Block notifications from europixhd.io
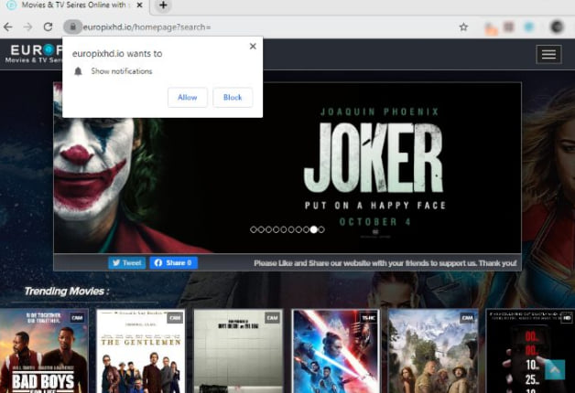Viewport: 575px width, 393px height. click(233, 97)
